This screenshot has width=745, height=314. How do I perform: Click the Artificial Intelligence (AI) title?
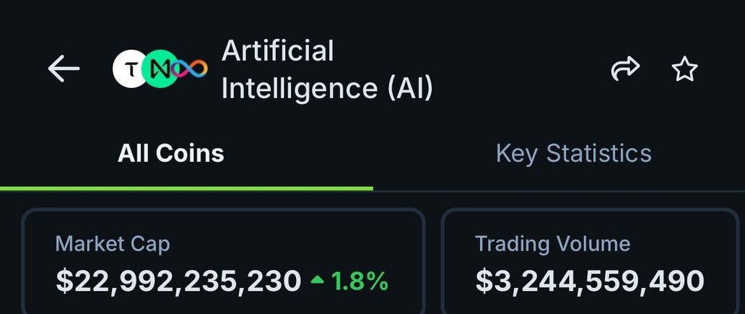coord(327,69)
